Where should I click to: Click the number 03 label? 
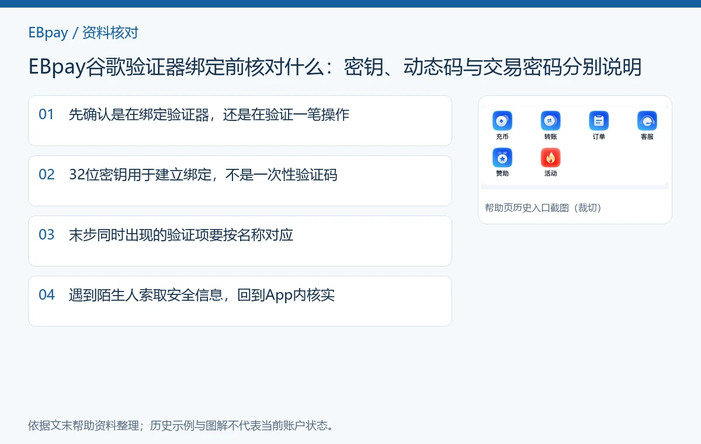pos(46,235)
